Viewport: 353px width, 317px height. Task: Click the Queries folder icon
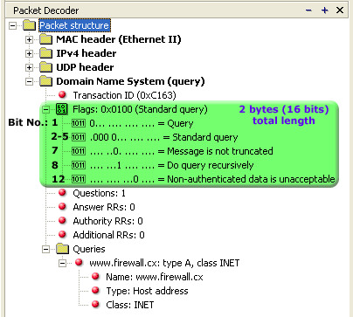click(x=62, y=249)
